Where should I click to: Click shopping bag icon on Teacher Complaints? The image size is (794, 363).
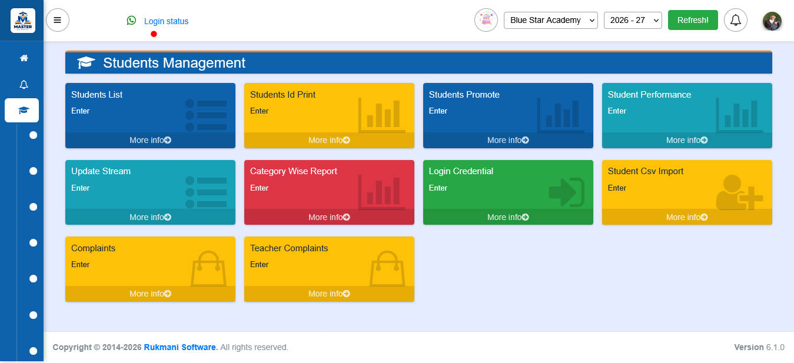(387, 269)
